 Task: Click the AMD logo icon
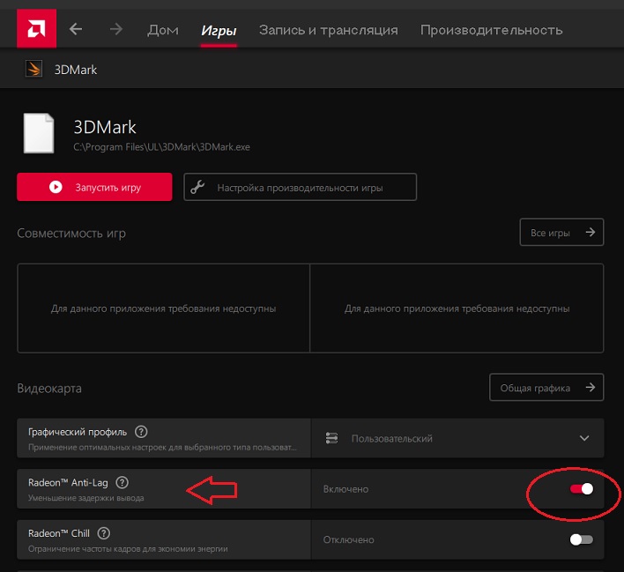(36, 29)
